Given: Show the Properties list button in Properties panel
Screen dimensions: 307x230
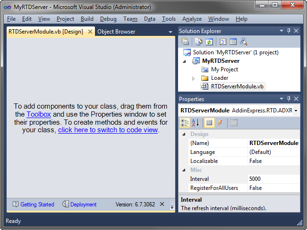Looking at the screenshot, I should point(209,123).
